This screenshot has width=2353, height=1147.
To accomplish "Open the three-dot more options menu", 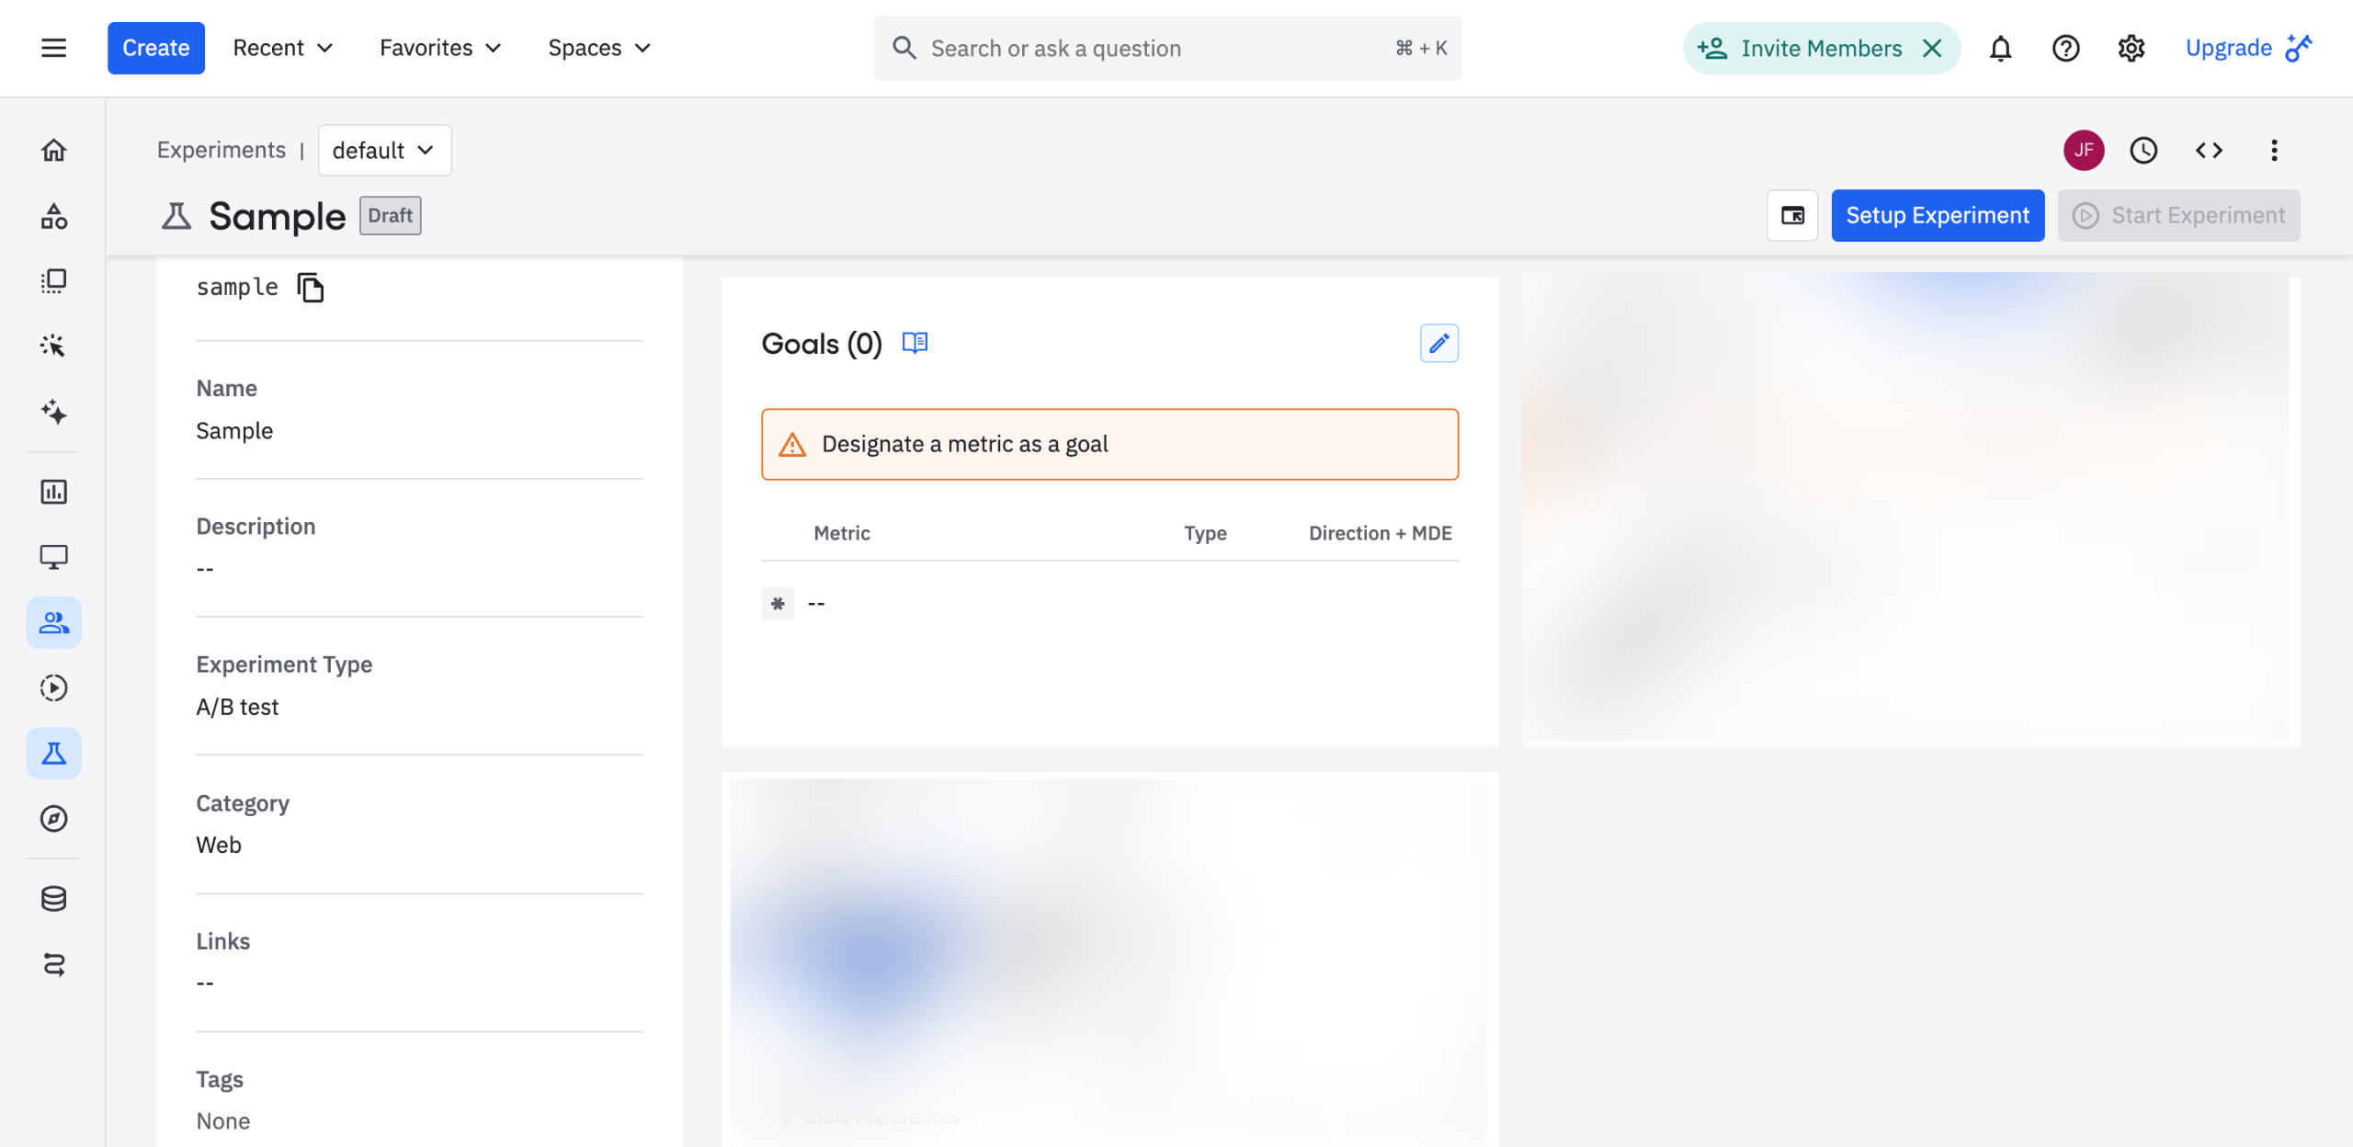I will 2274,150.
